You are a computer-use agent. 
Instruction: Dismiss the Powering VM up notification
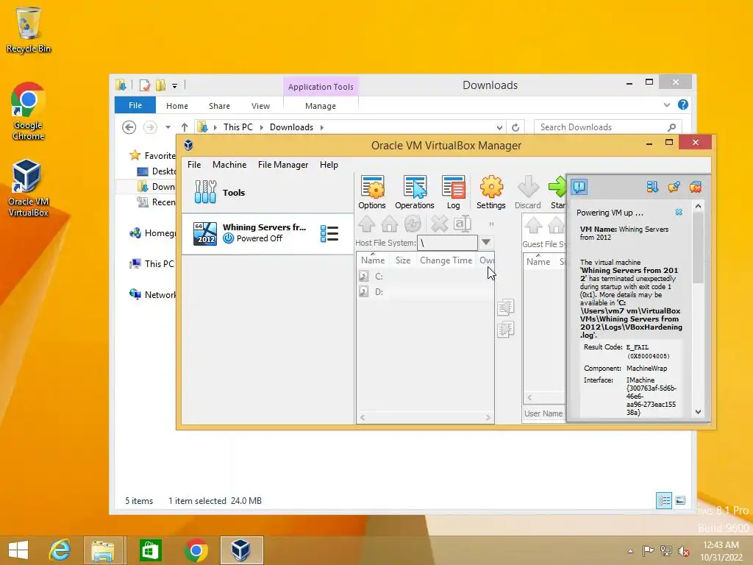[679, 212]
